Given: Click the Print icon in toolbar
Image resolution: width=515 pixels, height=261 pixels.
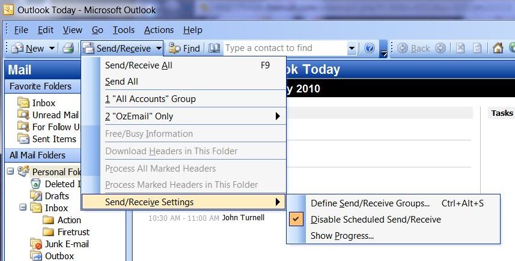Looking at the screenshot, I should (x=69, y=49).
